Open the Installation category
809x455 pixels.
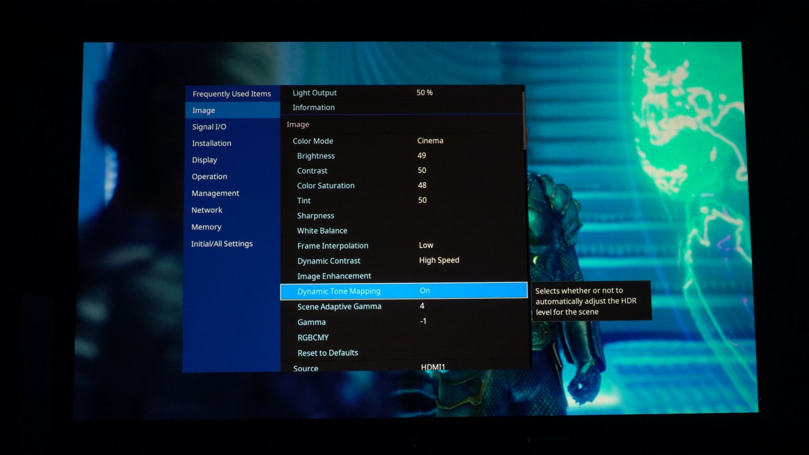pyautogui.click(x=232, y=143)
